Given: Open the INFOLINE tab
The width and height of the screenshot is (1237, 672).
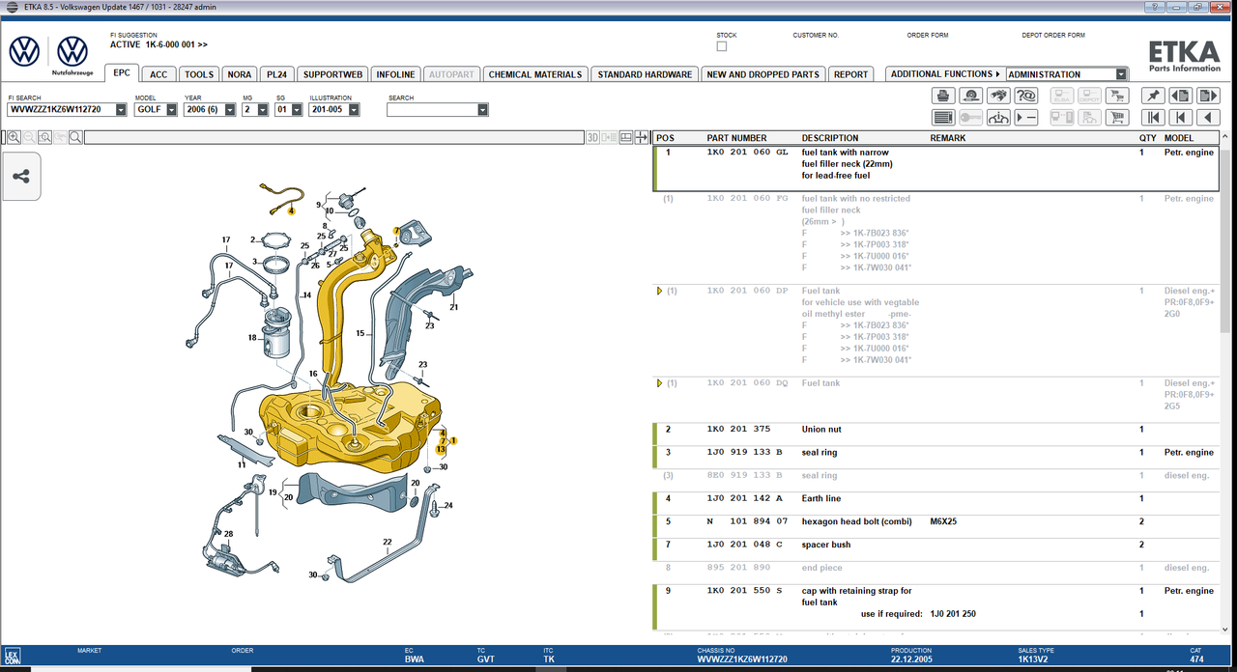Looking at the screenshot, I should 395,74.
